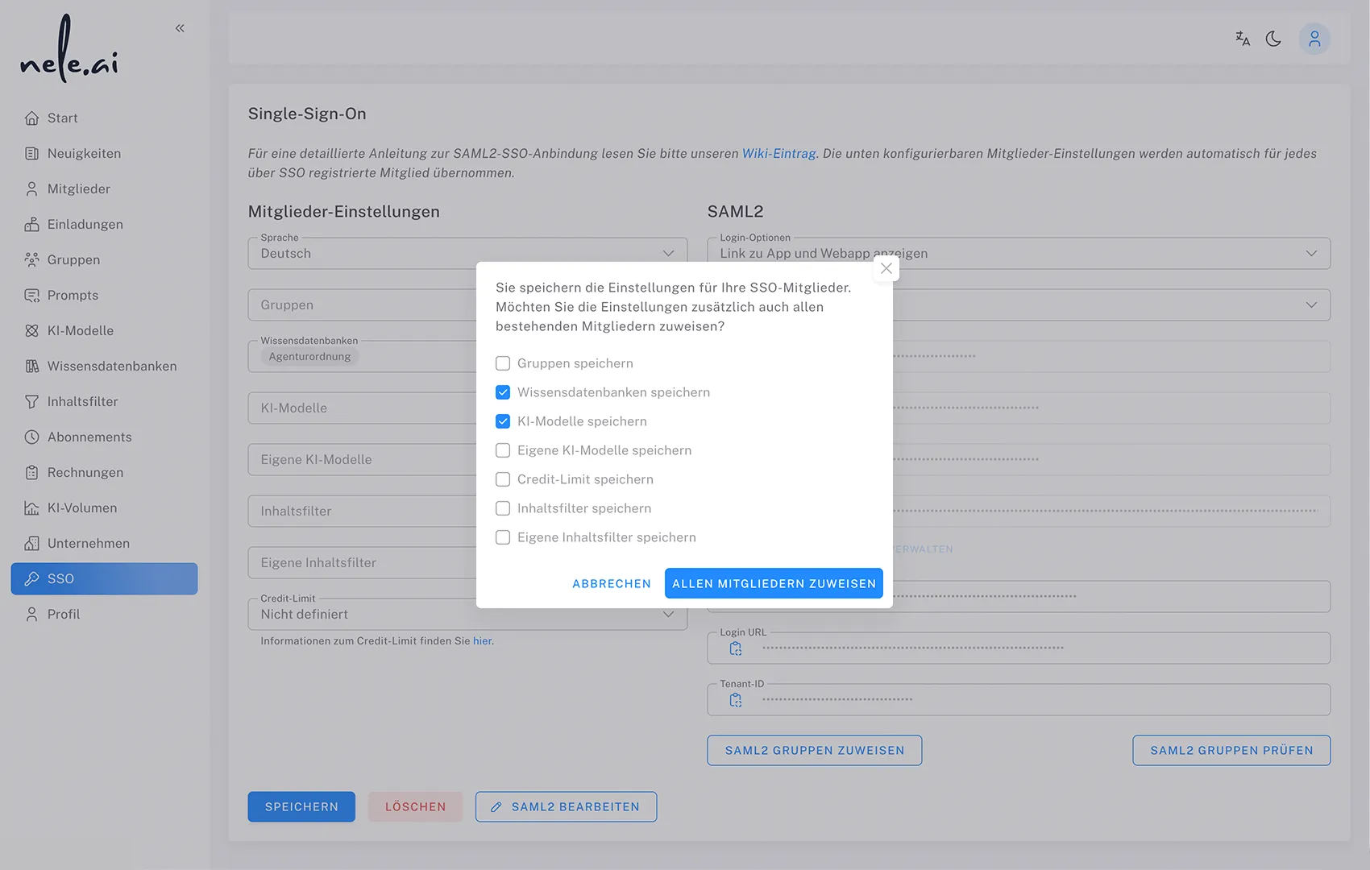Image resolution: width=1370 pixels, height=870 pixels.
Task: Open the 'hier' Credit-Limit link
Action: click(482, 641)
